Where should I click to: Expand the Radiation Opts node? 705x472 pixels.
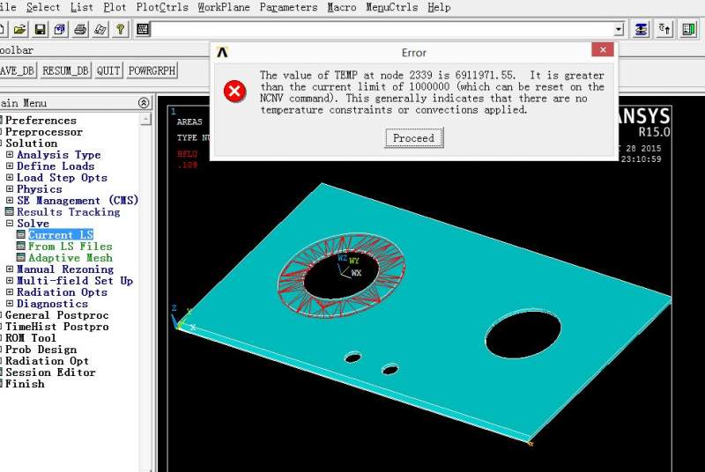pos(10,291)
